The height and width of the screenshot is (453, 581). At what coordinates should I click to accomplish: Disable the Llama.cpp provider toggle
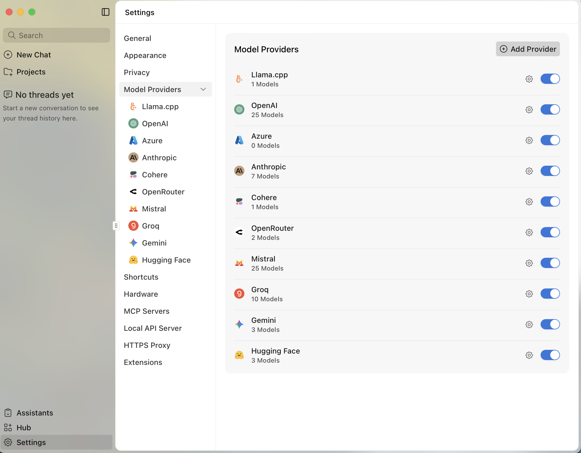[550, 79]
